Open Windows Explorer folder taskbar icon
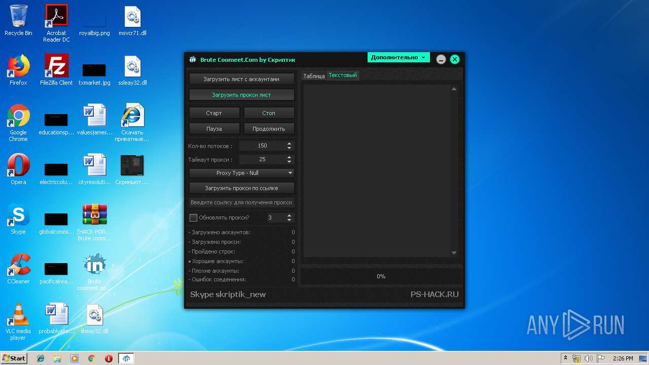 pyautogui.click(x=57, y=358)
